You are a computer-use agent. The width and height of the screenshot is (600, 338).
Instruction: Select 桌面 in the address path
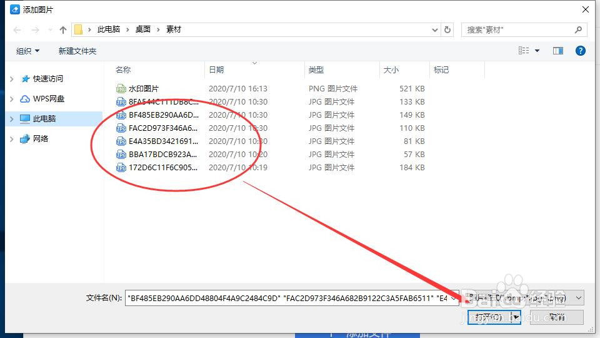click(x=142, y=29)
